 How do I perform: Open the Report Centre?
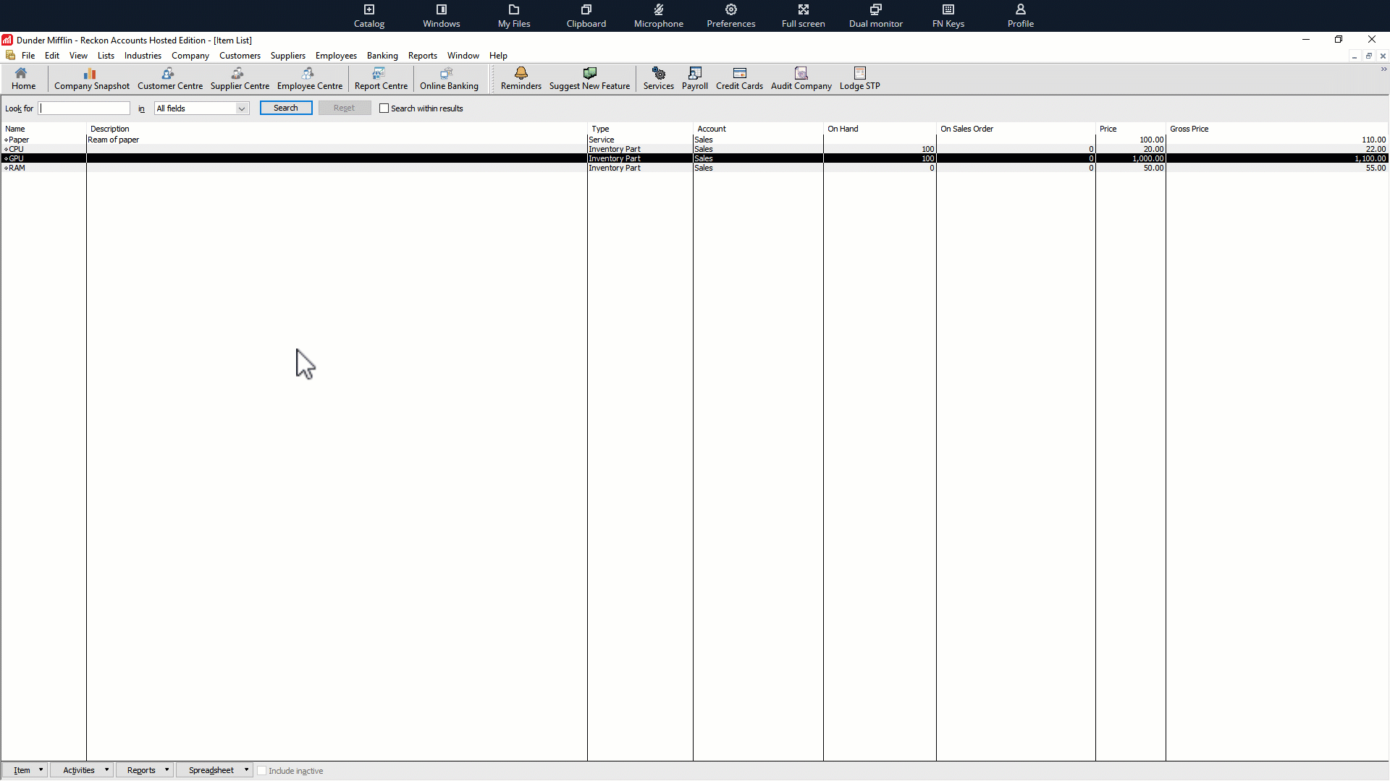pos(381,79)
